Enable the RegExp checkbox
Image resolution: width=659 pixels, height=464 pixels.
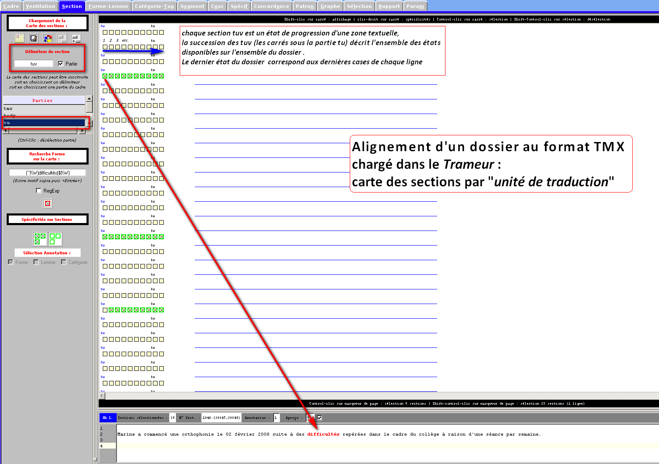[39, 191]
